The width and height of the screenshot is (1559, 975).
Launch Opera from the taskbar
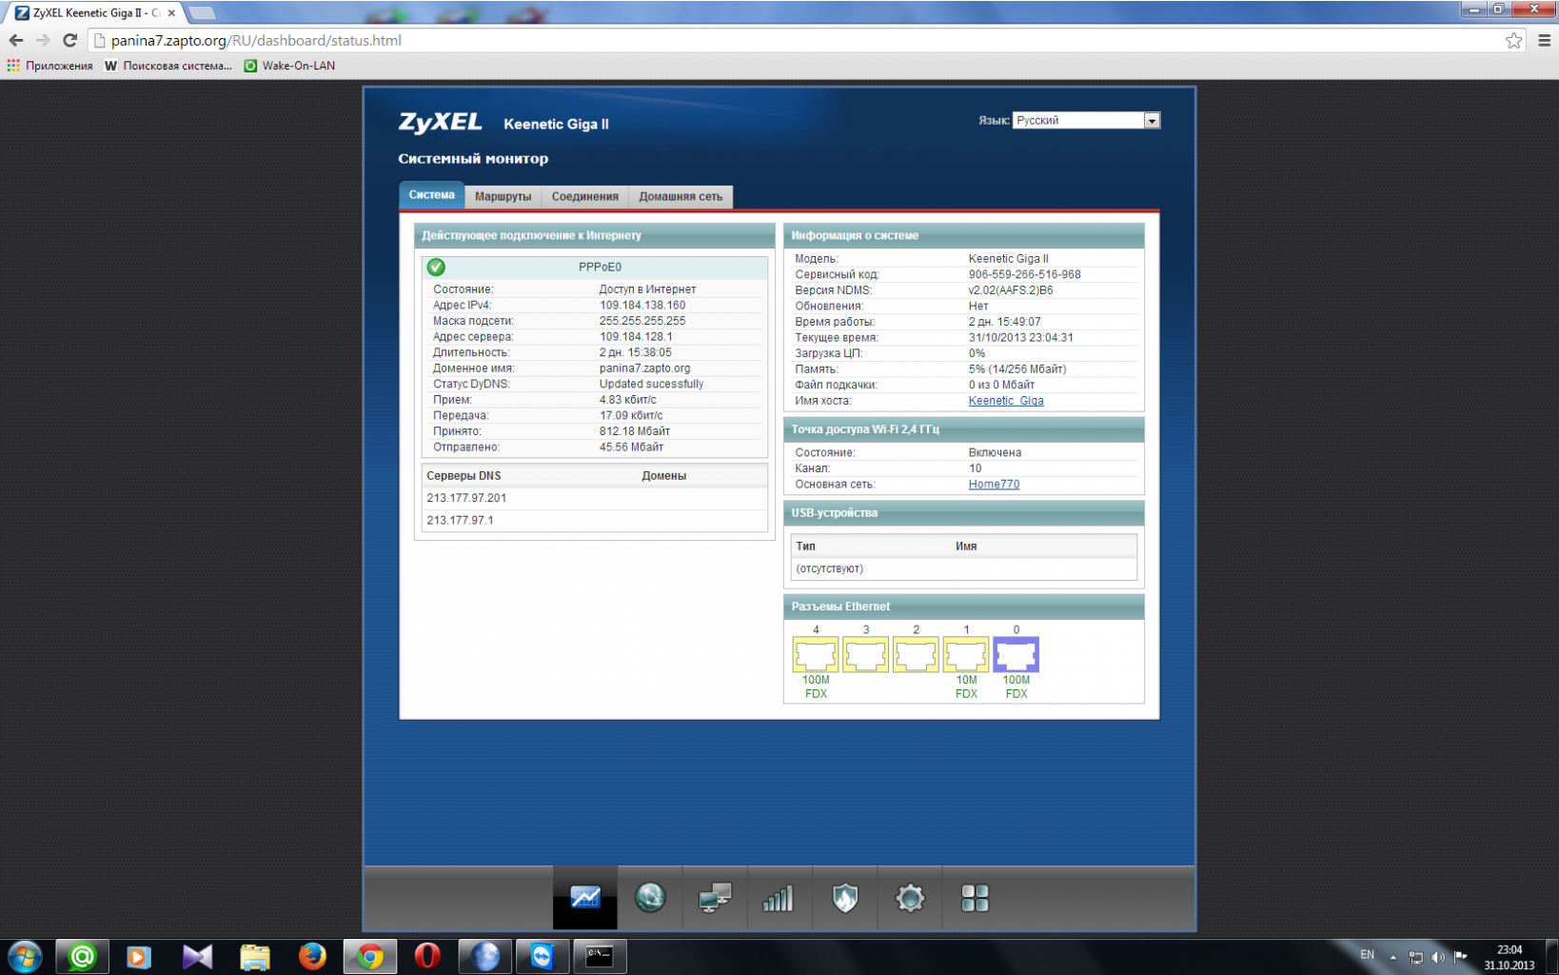point(427,956)
